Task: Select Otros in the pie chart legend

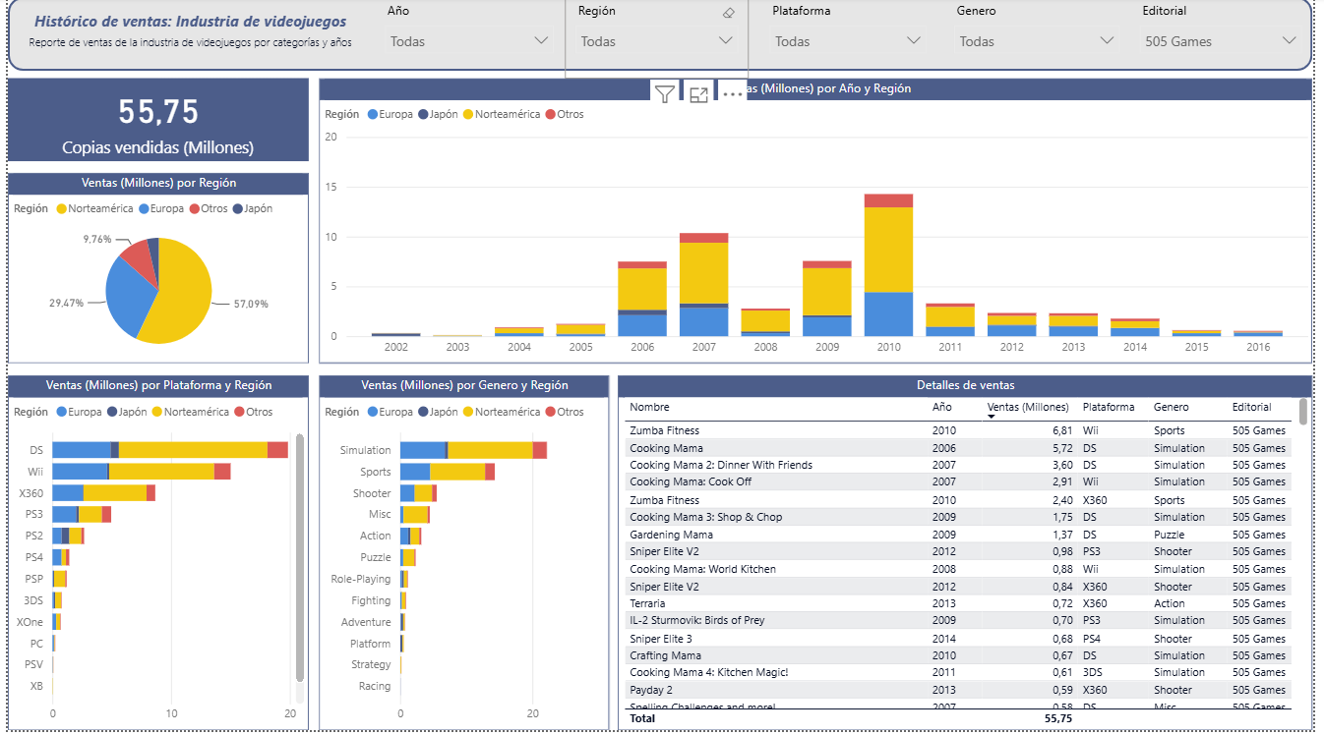Action: coord(207,208)
